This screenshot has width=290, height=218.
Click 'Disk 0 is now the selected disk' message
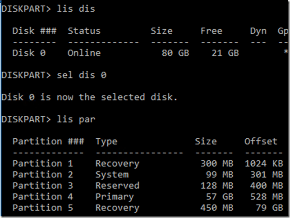(90, 97)
